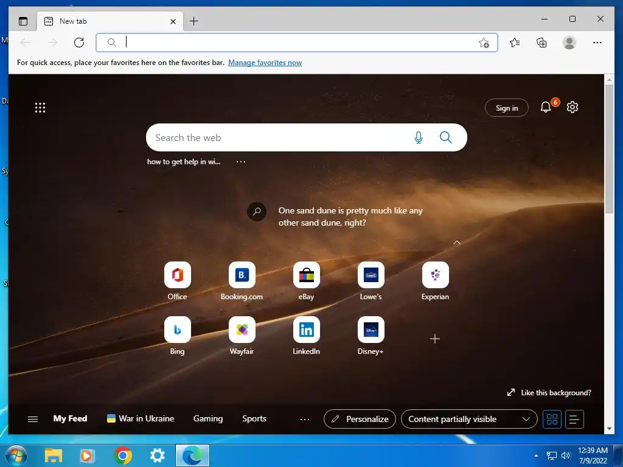
Task: Click the page vertical scrollbar
Action: [x=609, y=149]
